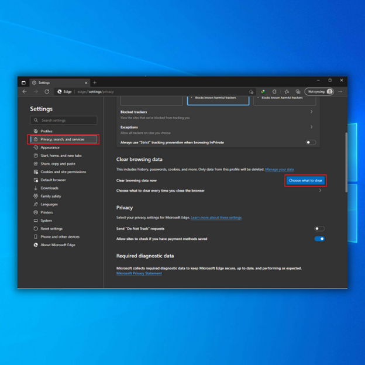365x365 pixels.
Task: Disable payment methods check toggle
Action: click(x=319, y=239)
